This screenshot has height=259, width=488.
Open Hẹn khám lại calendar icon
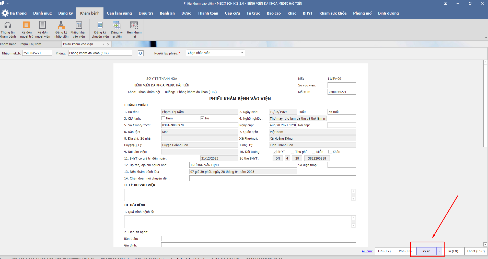[134, 25]
